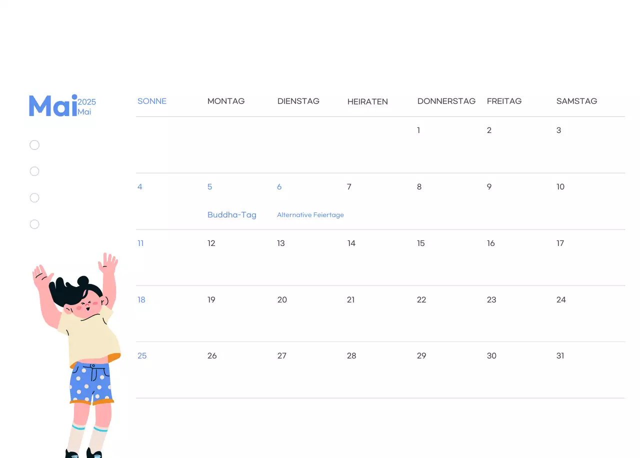Open the Buddha-Tag event on May 5
The image size is (640, 458).
tap(231, 214)
